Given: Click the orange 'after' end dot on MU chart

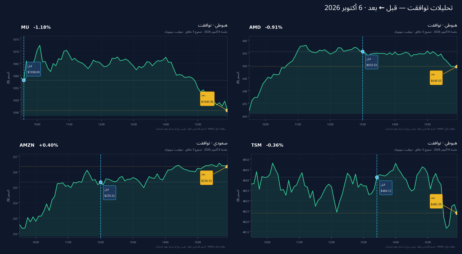Looking at the screenshot, I should (227, 111).
